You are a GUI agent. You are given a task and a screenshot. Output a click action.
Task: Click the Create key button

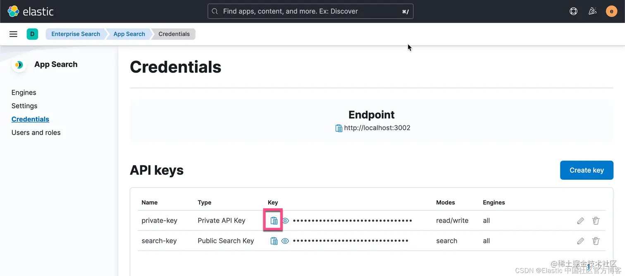tap(586, 170)
